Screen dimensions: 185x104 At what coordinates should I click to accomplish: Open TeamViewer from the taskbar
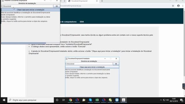coord(117,100)
